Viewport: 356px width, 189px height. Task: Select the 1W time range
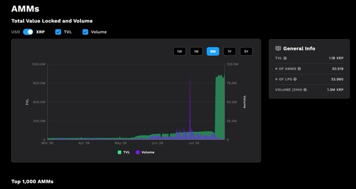180,51
